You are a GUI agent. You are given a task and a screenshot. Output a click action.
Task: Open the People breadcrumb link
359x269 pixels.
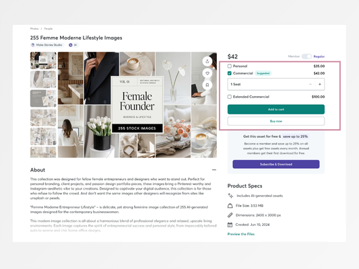tap(48, 28)
